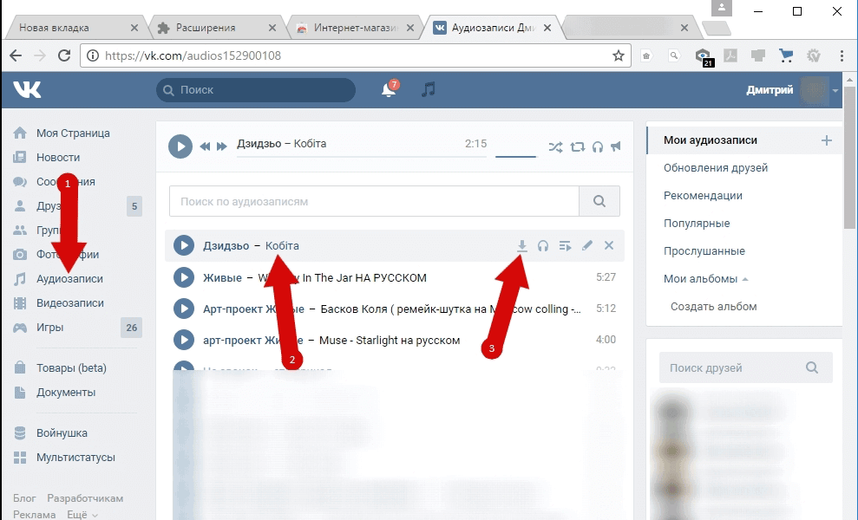Open Chrome three-dot menu

tap(841, 55)
